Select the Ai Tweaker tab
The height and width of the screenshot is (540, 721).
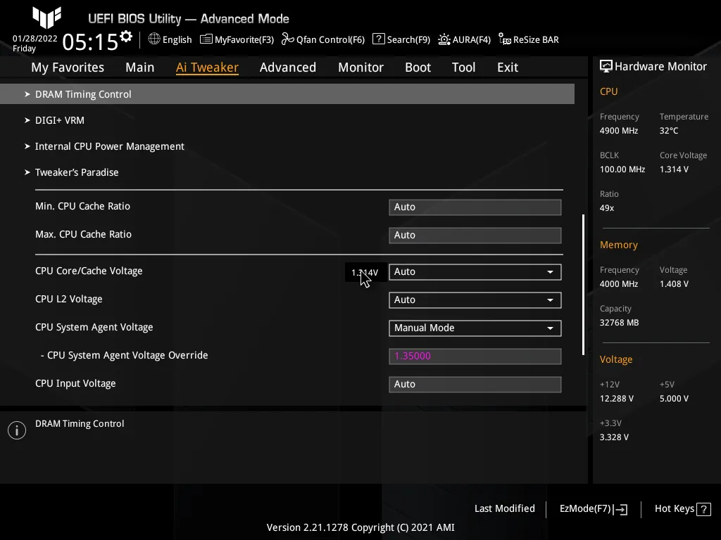point(207,67)
